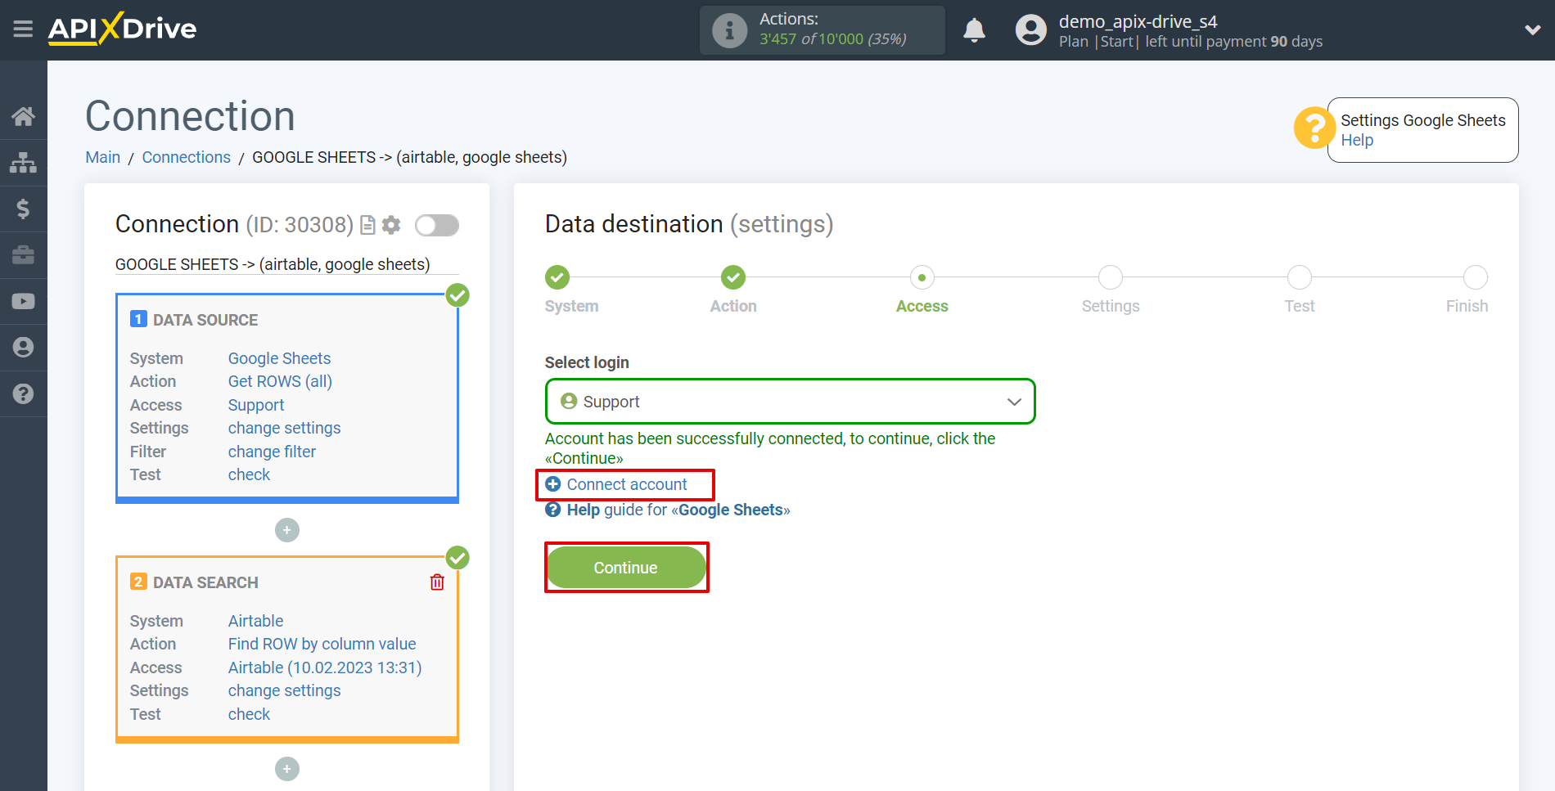
Task: Open the hamburger menu
Action: click(23, 29)
